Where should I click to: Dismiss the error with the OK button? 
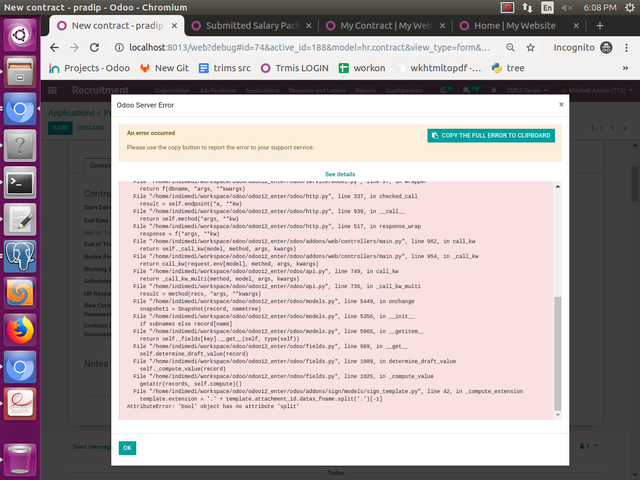(x=127, y=448)
